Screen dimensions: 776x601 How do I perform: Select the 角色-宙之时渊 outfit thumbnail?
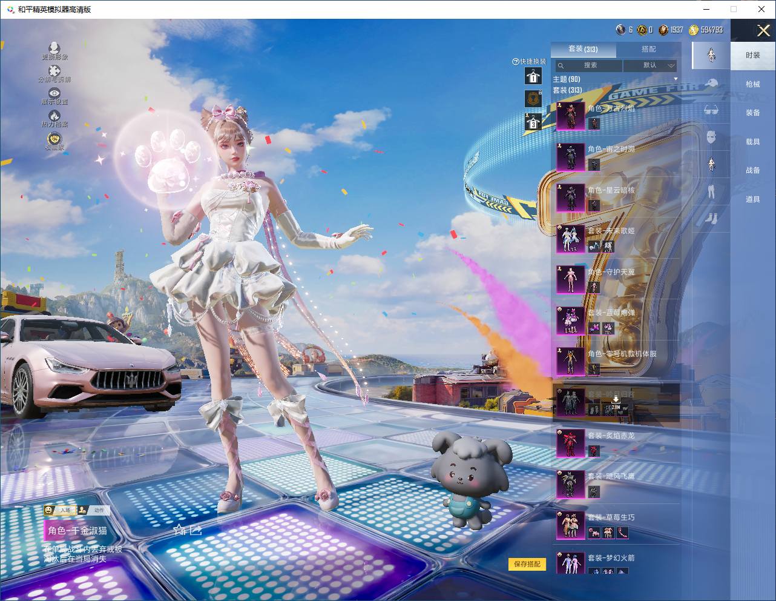(x=570, y=157)
